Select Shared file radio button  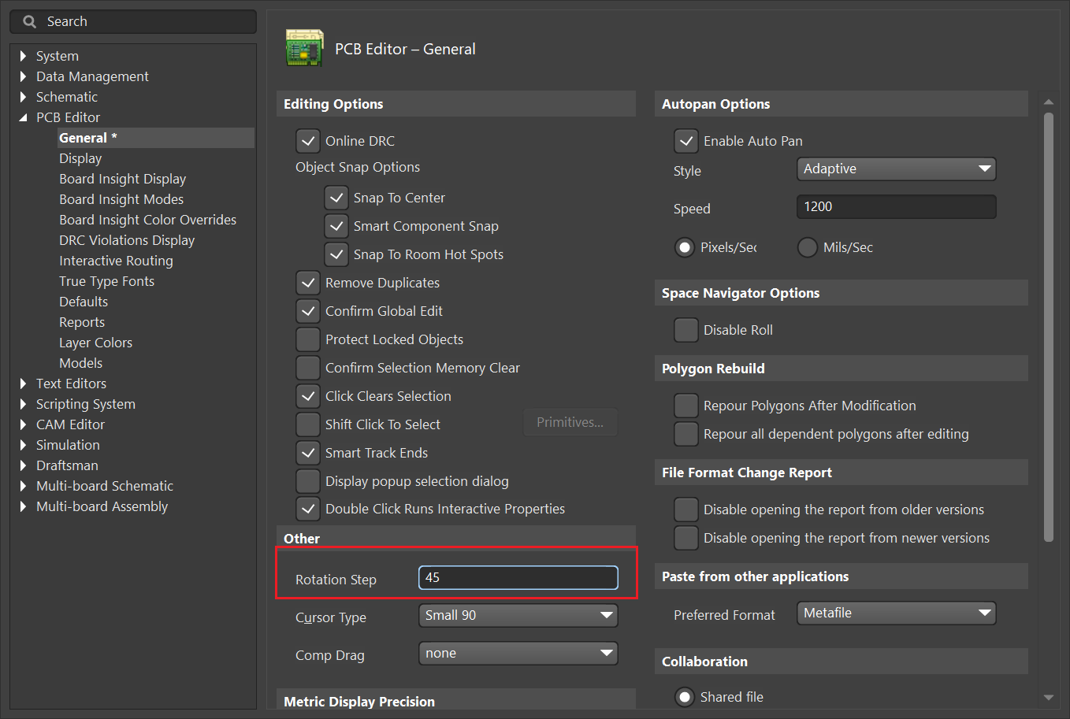click(685, 697)
